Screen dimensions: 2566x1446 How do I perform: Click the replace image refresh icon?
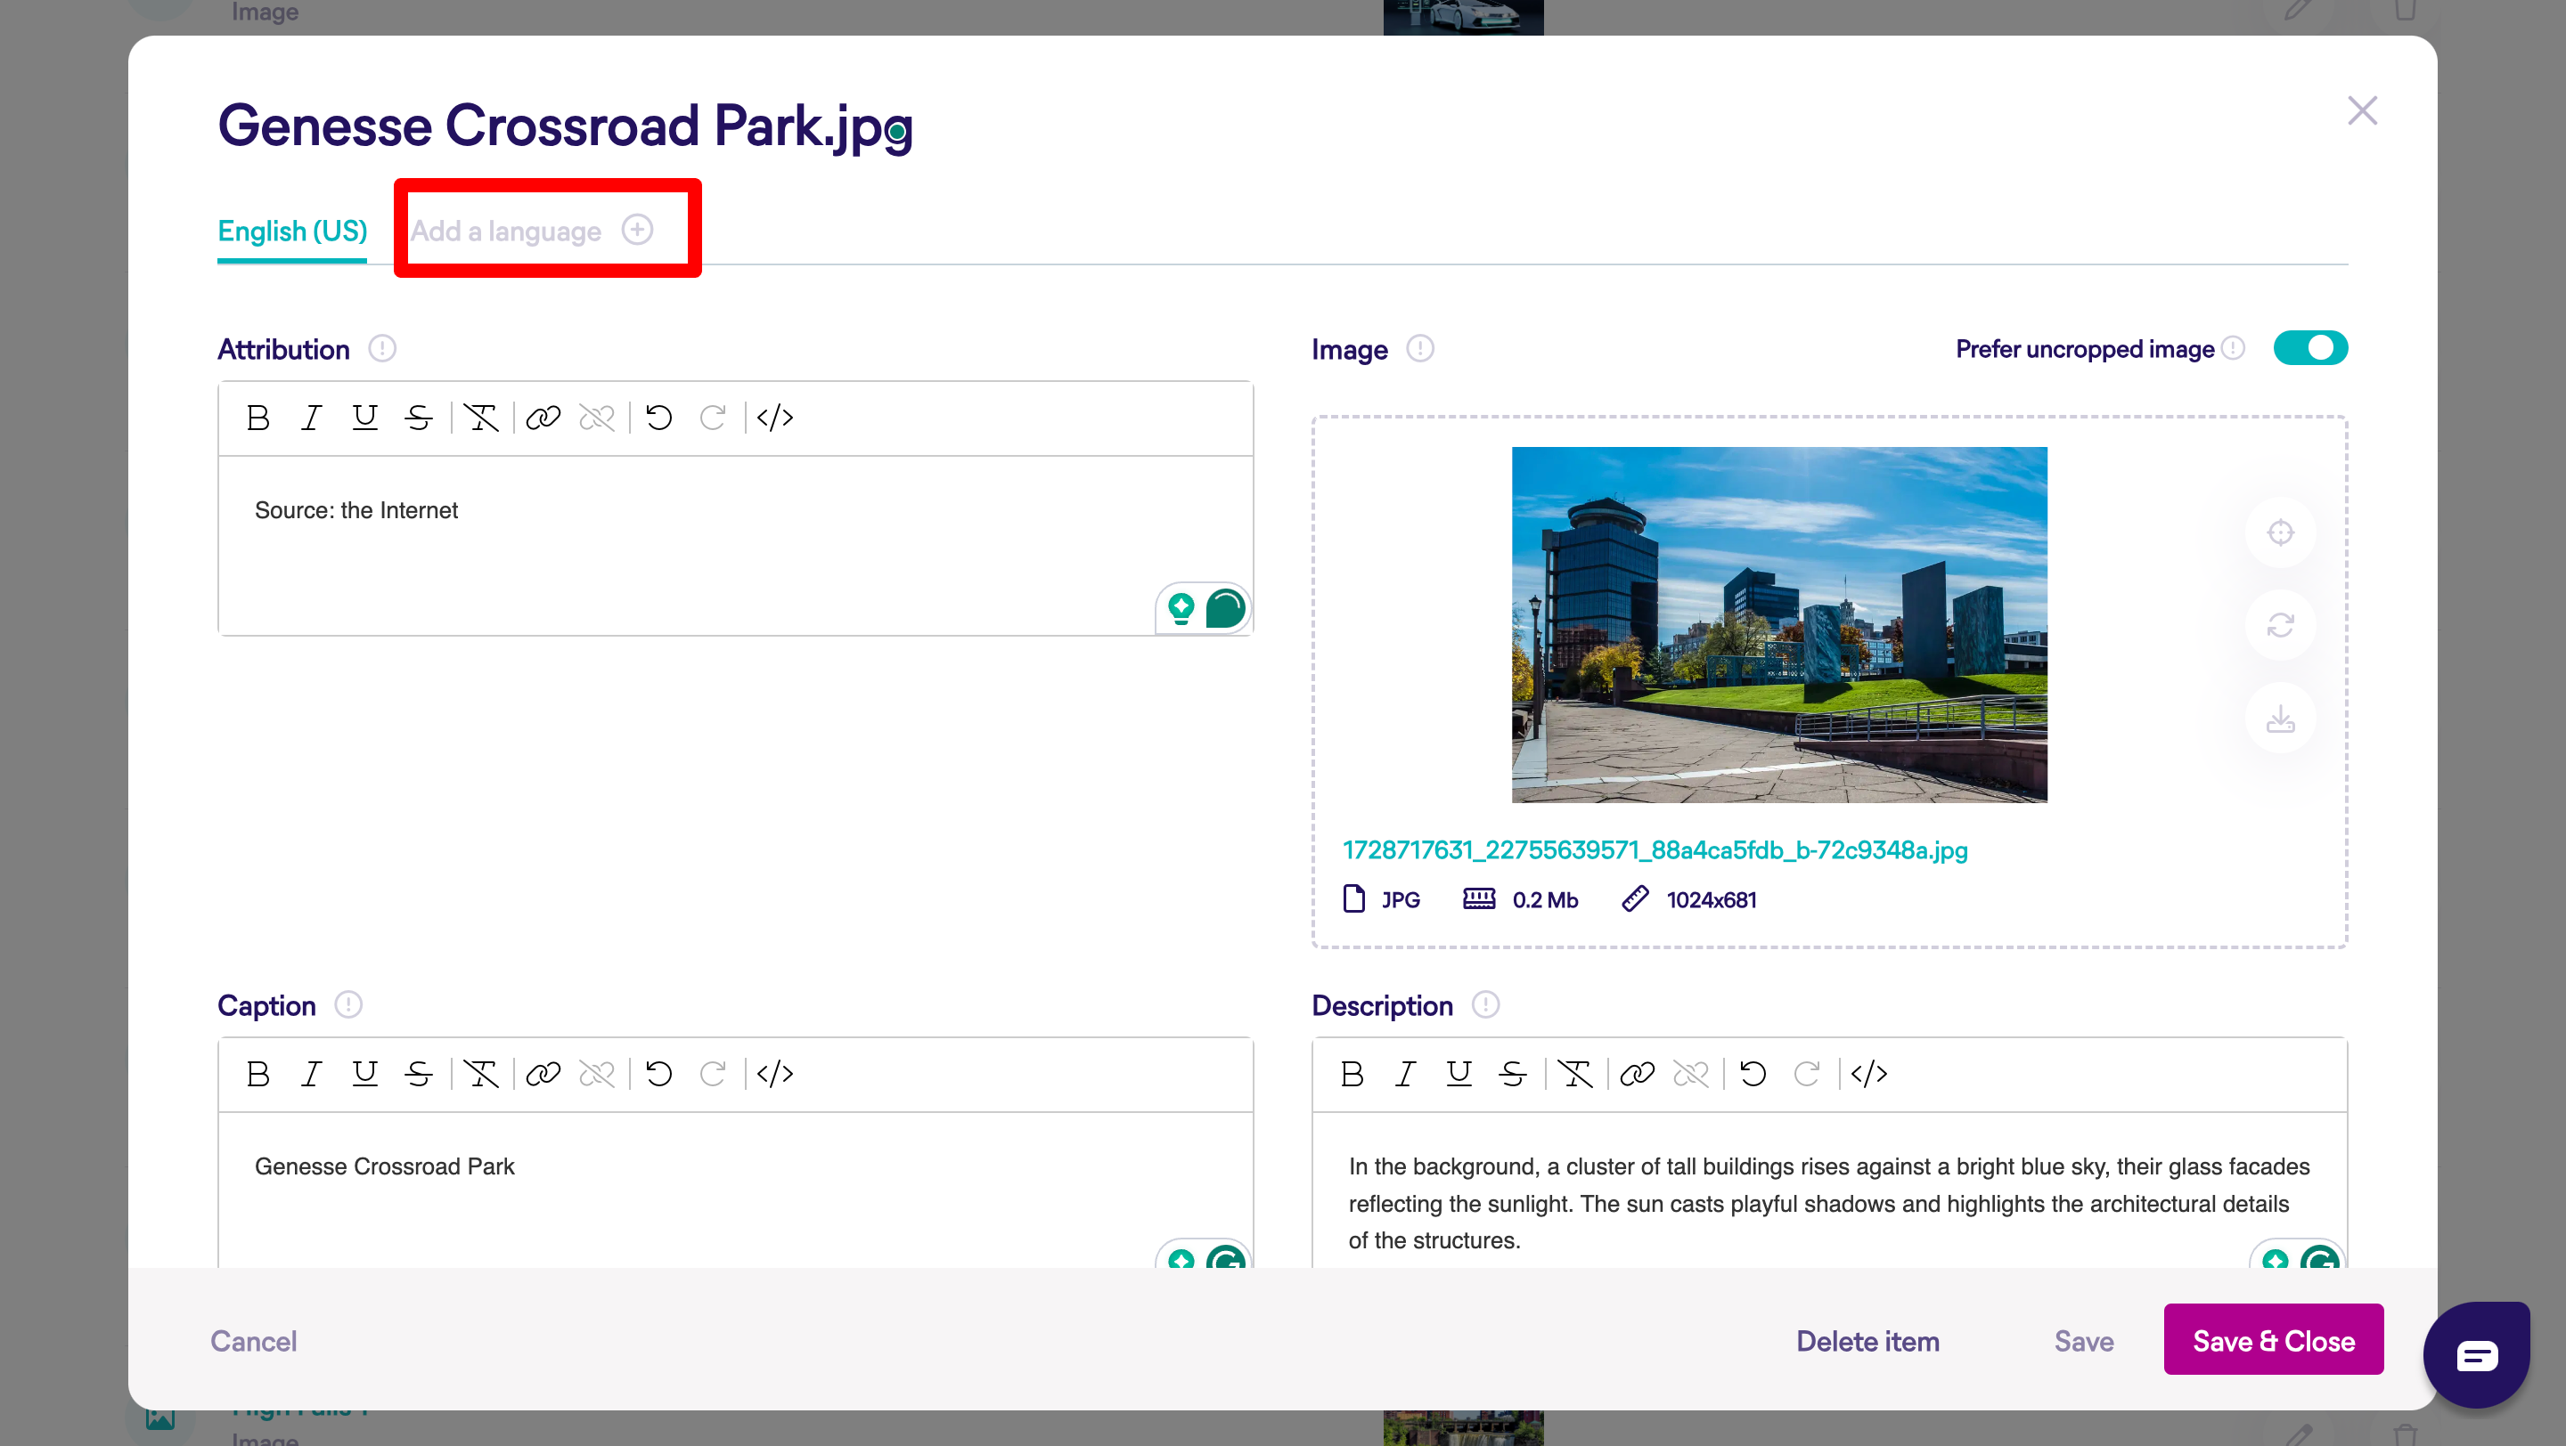click(2280, 625)
